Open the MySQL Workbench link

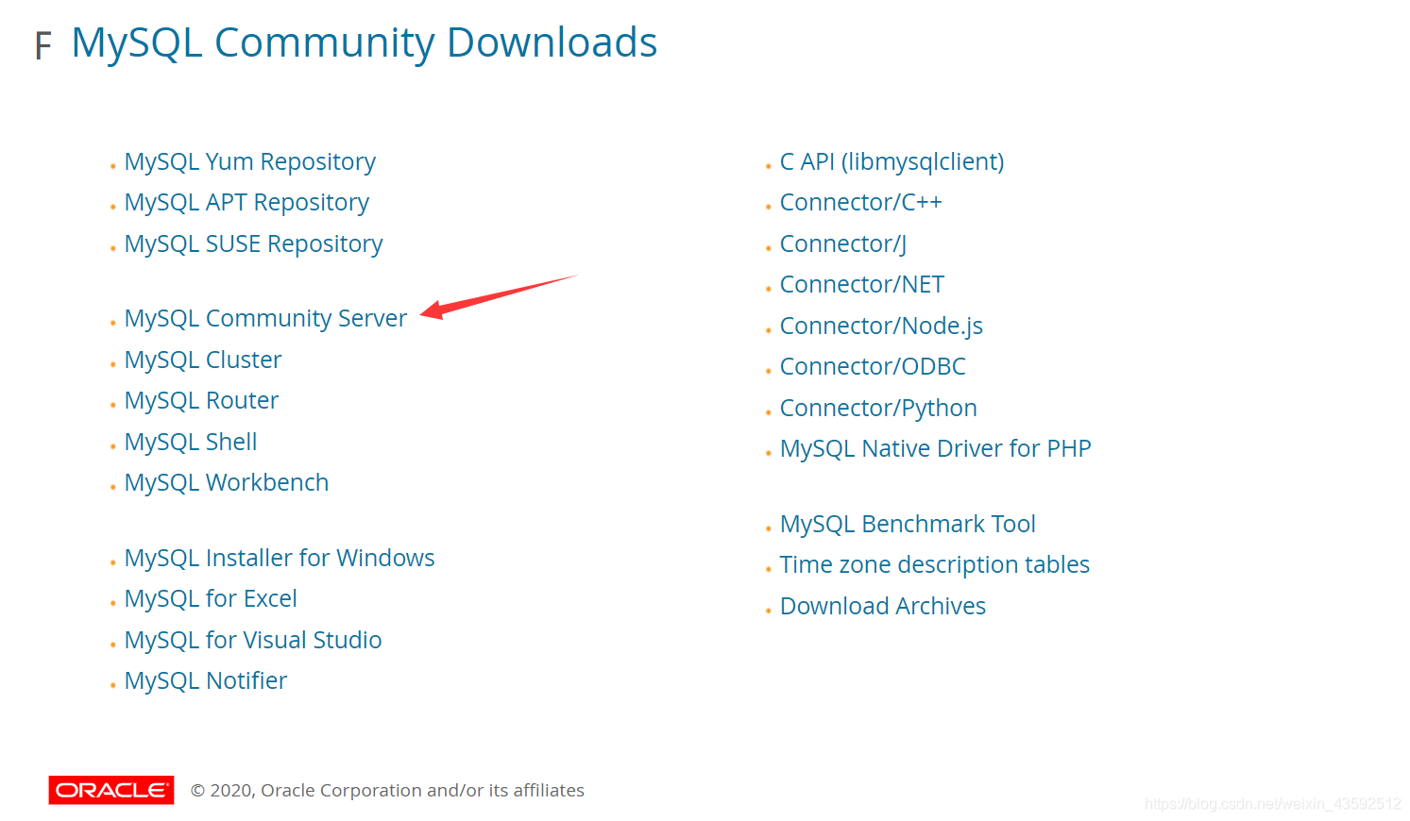click(x=227, y=483)
